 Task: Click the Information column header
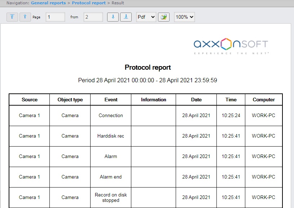pyautogui.click(x=154, y=100)
